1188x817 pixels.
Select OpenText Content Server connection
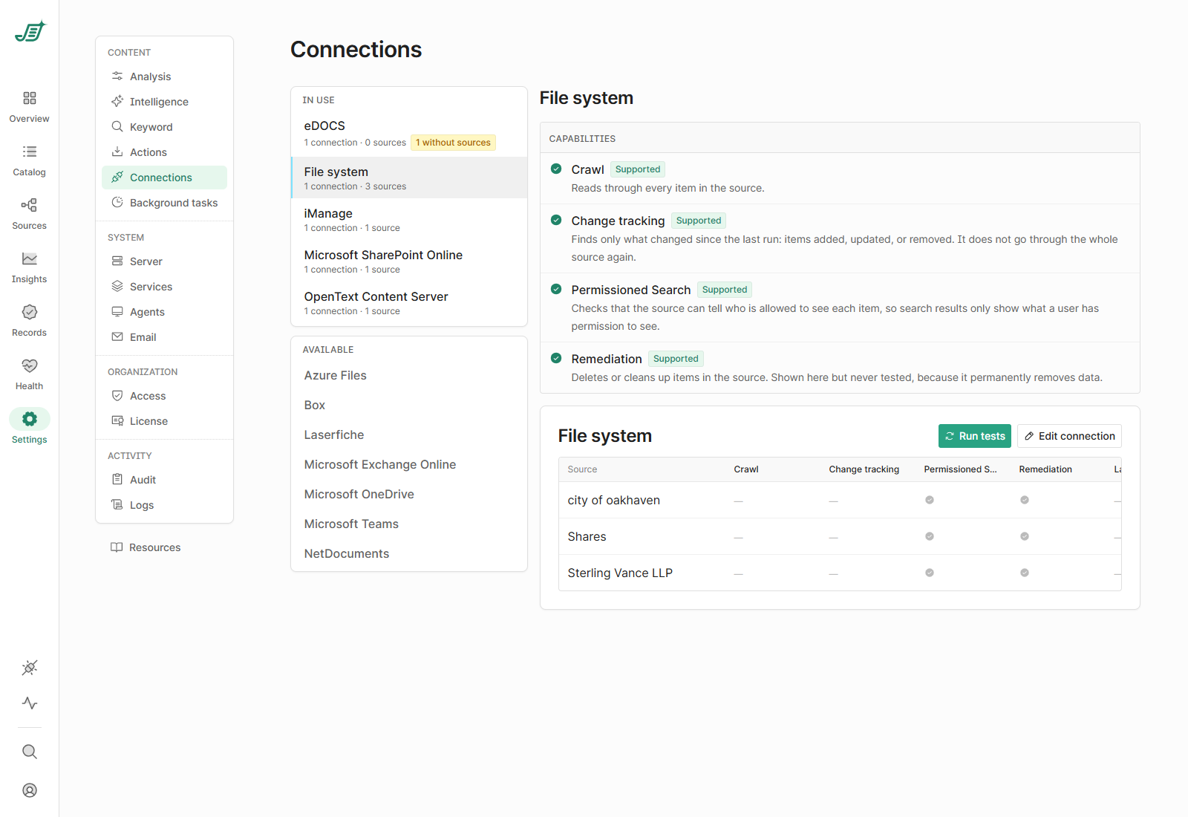[x=409, y=302]
